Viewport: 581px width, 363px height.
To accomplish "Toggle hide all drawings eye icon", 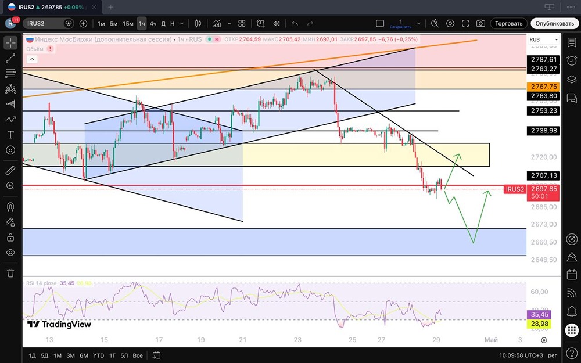I will (10, 253).
